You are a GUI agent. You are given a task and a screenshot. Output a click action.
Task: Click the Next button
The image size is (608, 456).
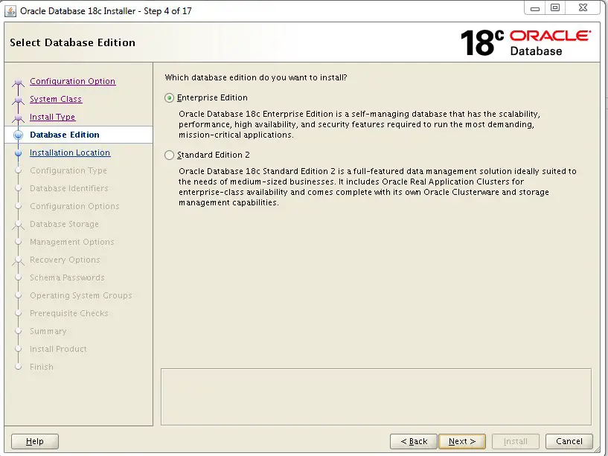pos(462,441)
